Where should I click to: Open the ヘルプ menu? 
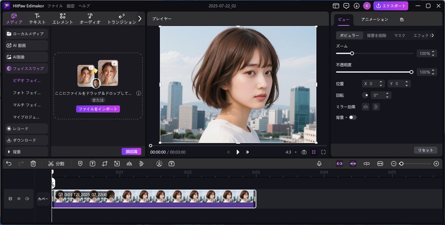pyautogui.click(x=84, y=6)
